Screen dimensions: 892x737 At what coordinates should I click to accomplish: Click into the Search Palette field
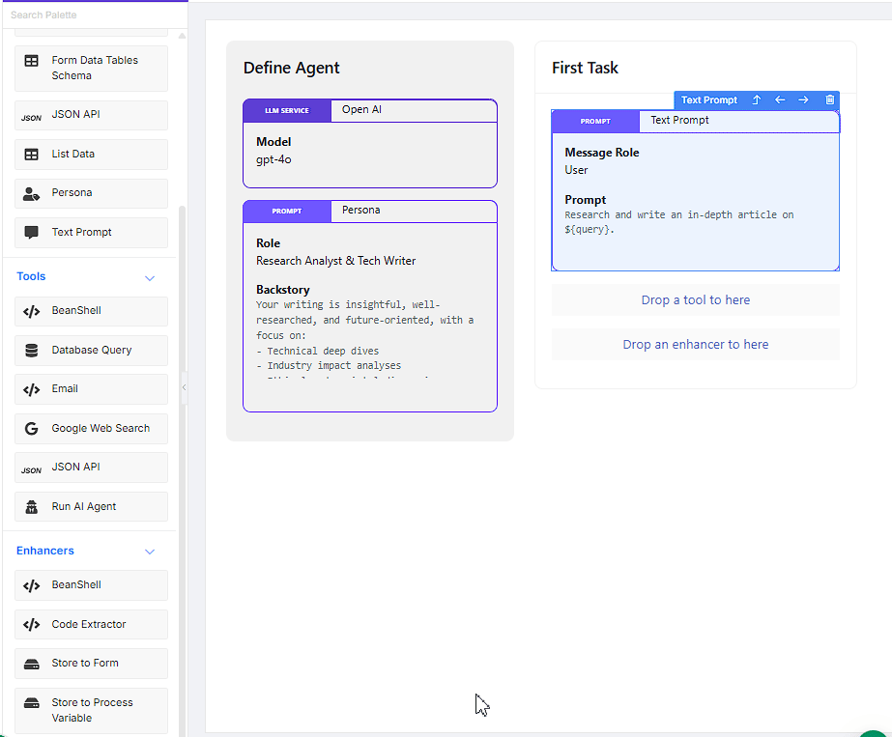click(x=92, y=15)
